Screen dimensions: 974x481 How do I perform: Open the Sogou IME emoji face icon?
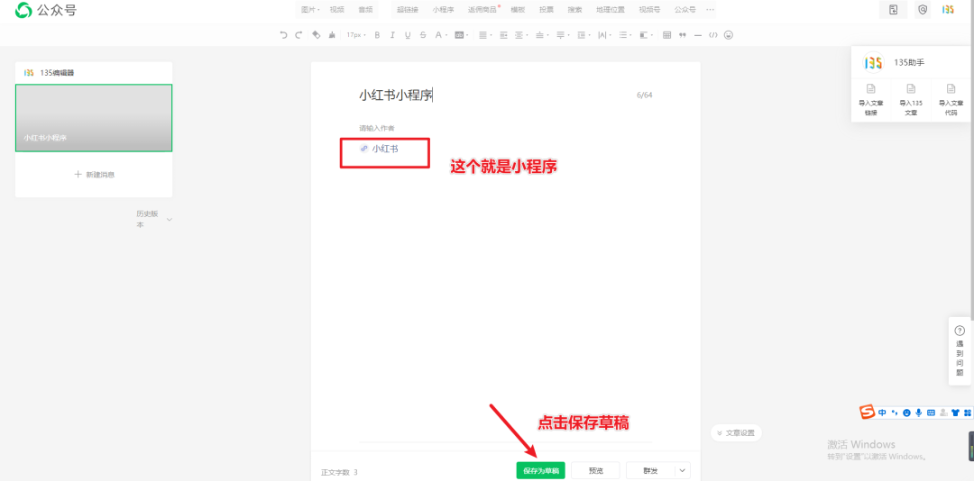907,413
